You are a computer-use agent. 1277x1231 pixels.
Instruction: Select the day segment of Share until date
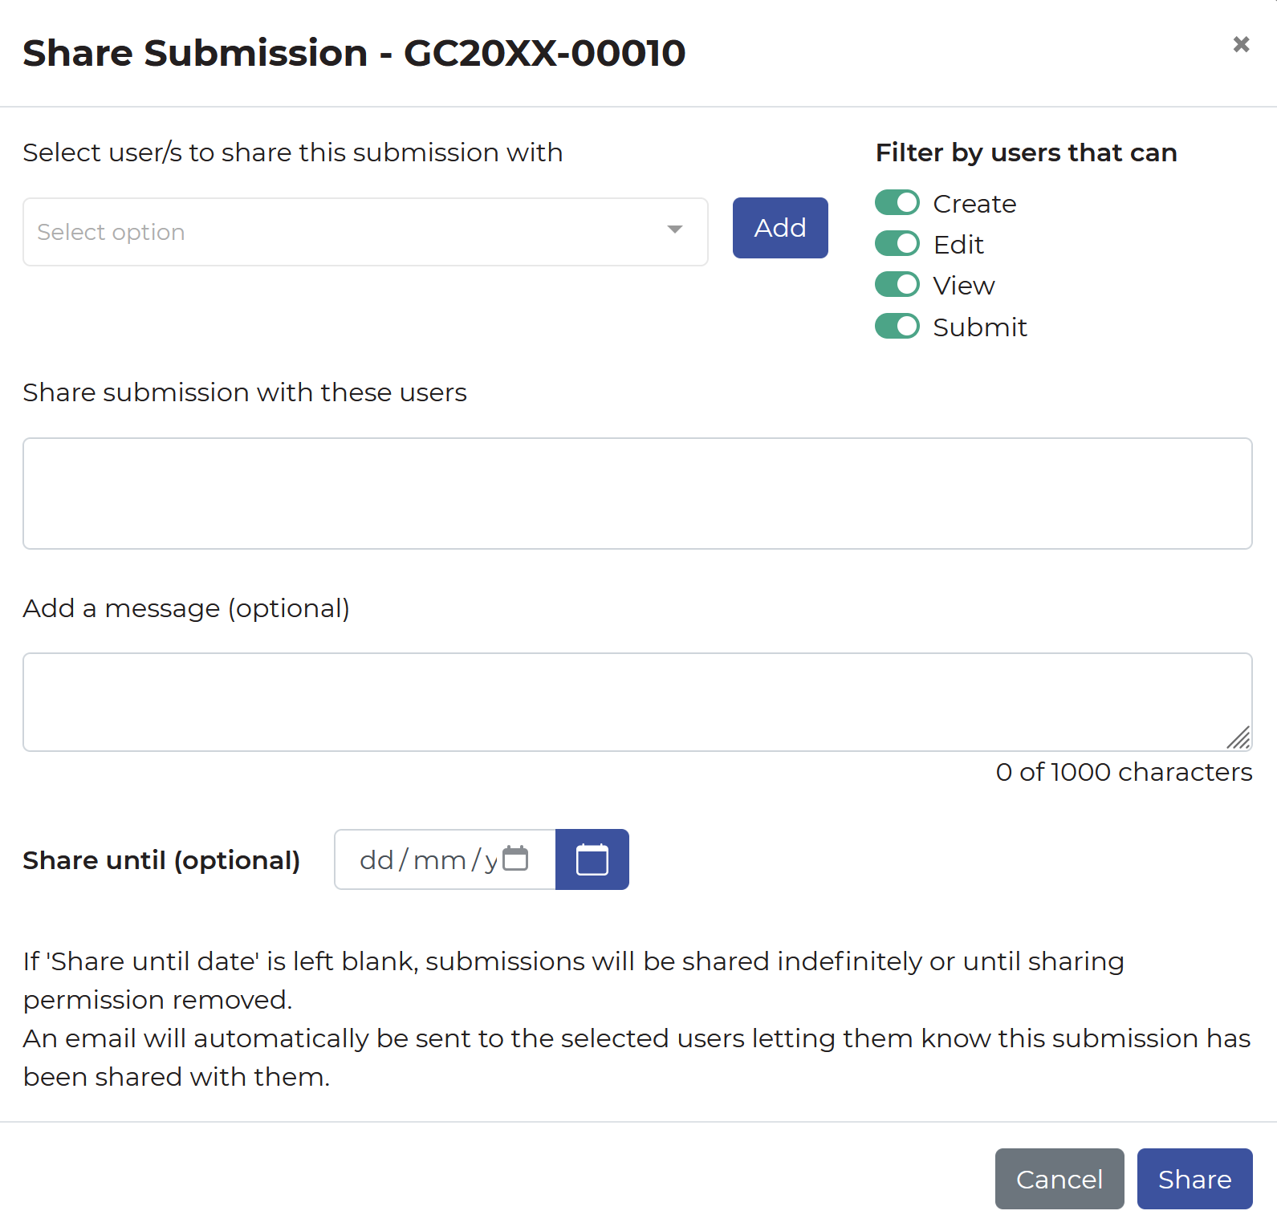click(376, 860)
